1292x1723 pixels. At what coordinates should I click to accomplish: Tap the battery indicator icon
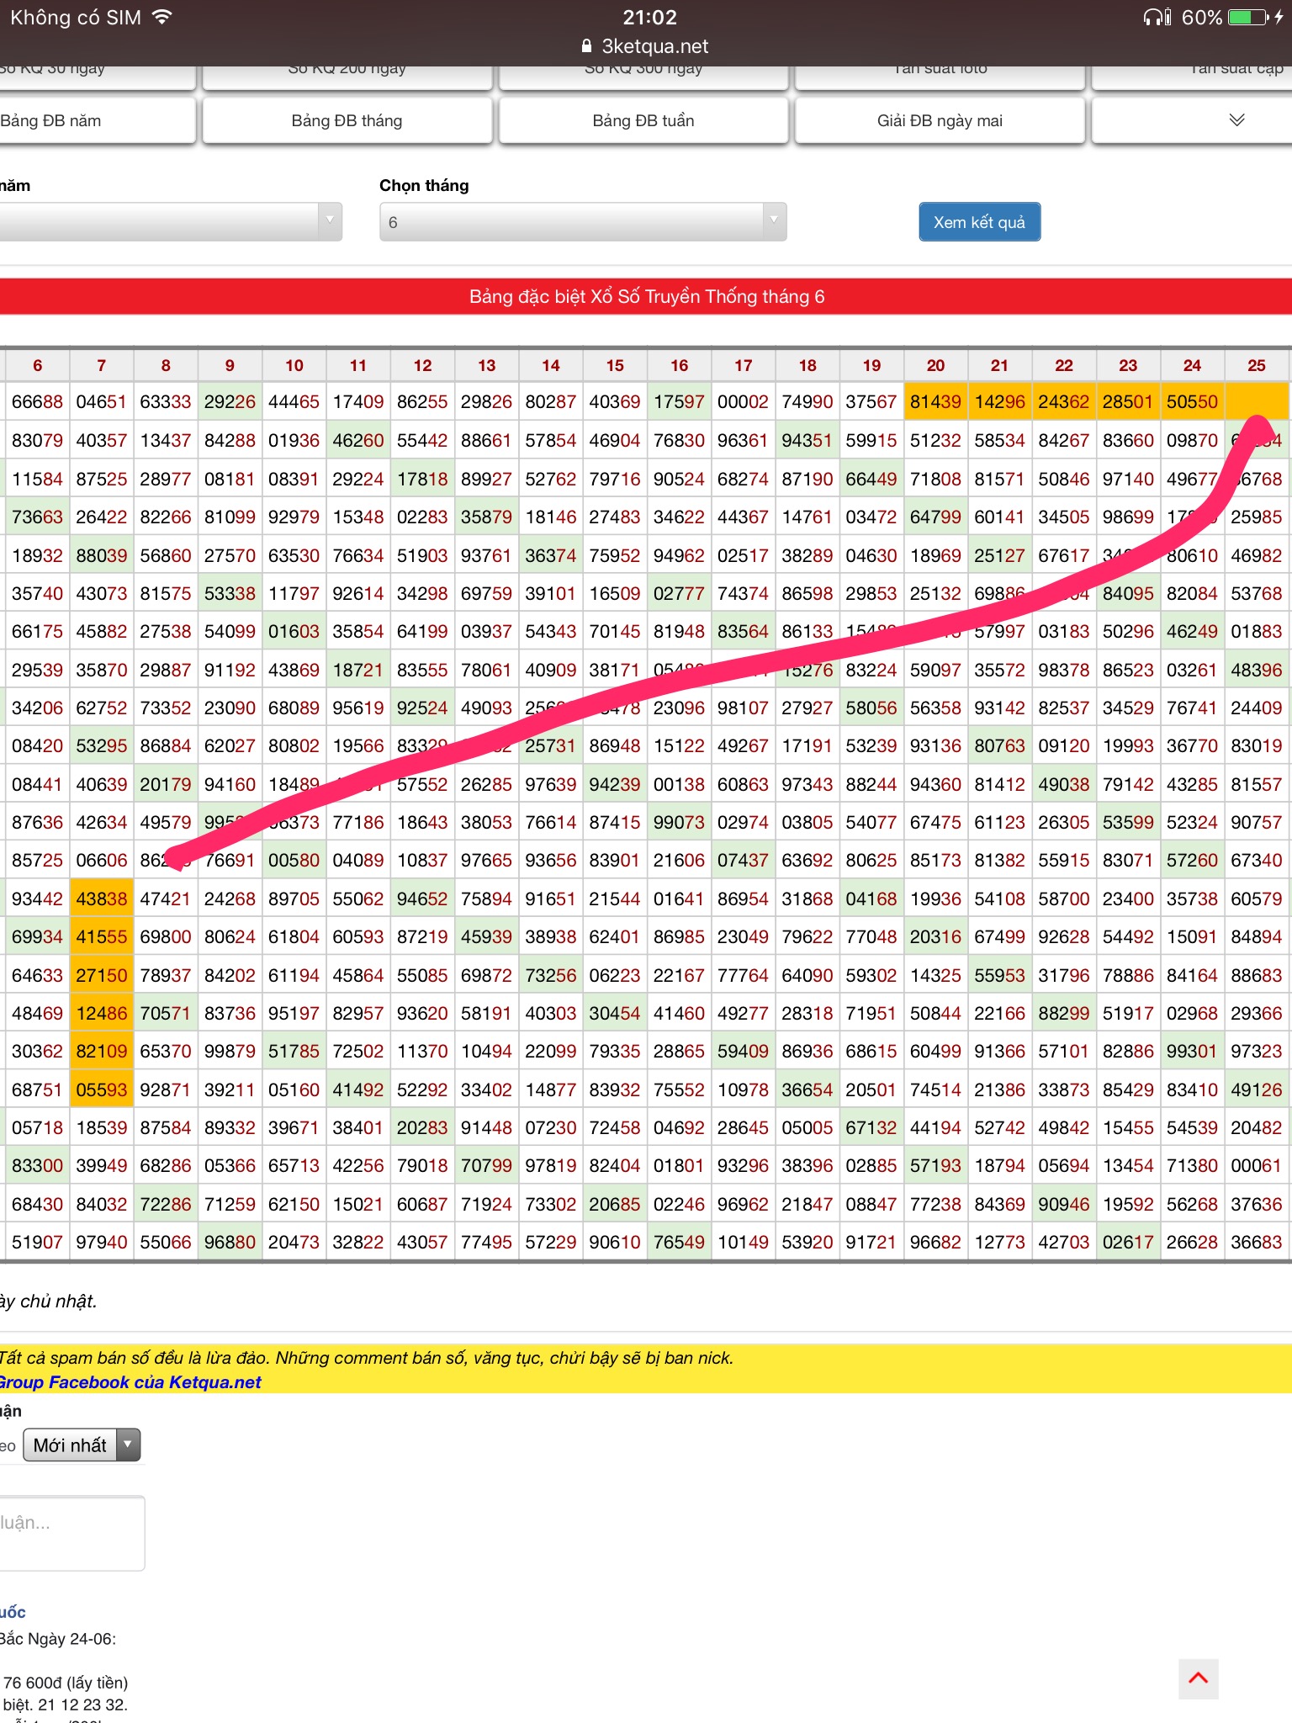[1249, 17]
